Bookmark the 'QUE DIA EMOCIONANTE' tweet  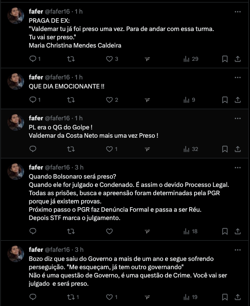click(x=225, y=100)
